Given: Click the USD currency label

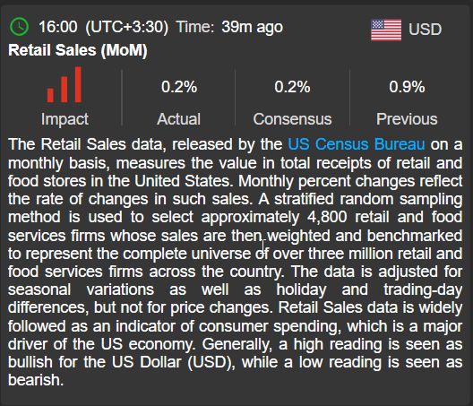Looking at the screenshot, I should coord(425,30).
